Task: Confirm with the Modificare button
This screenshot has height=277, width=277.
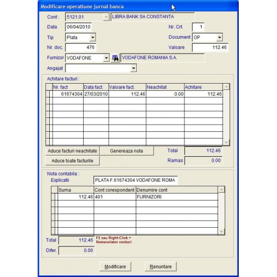Action: [115, 266]
